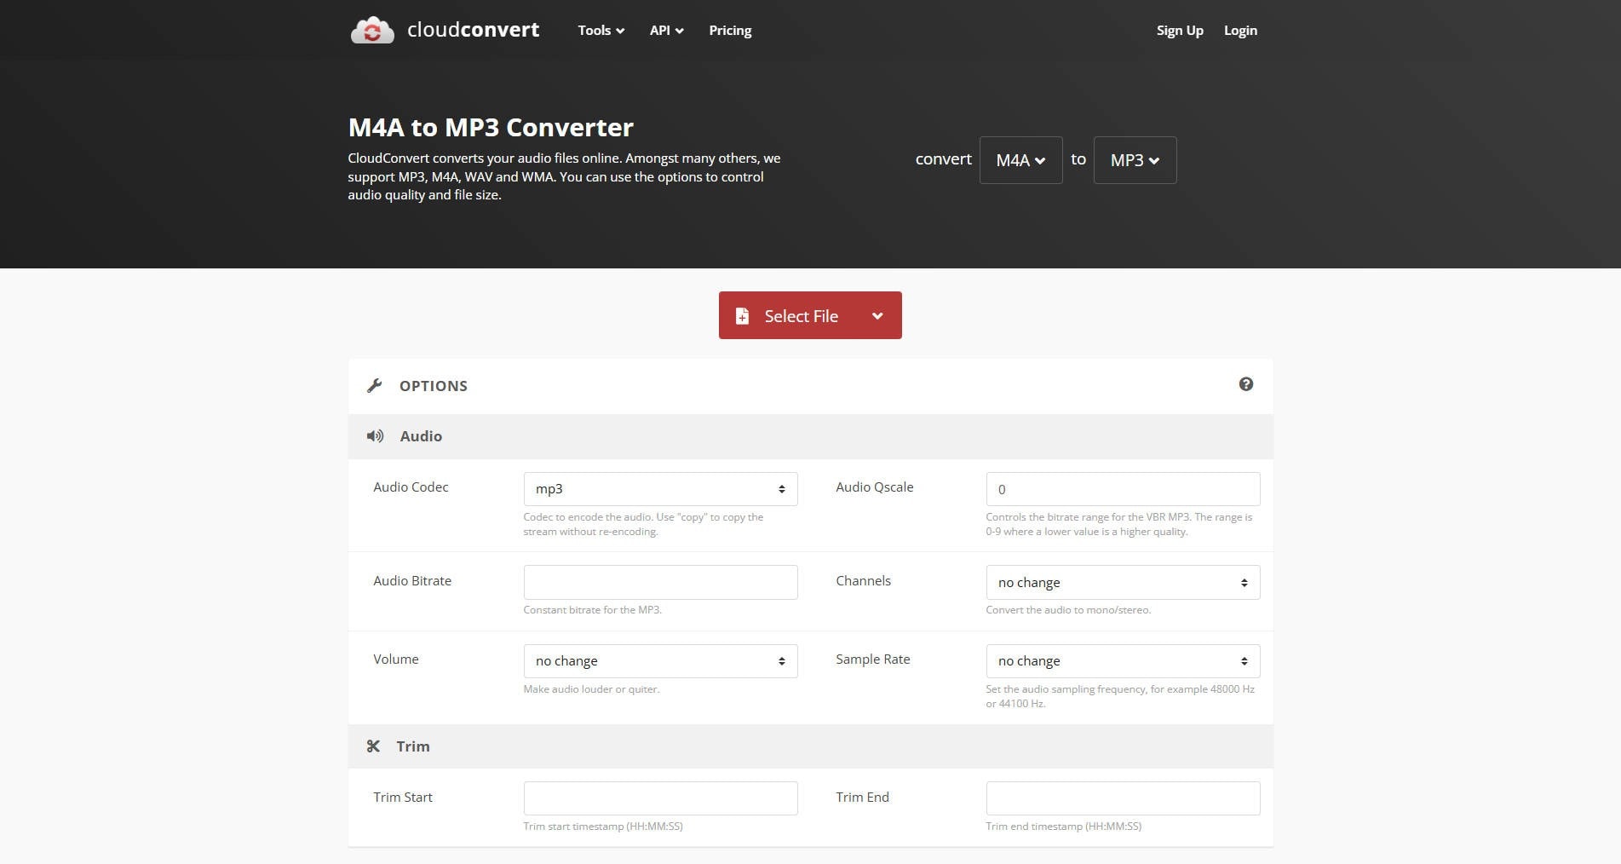Expand the Audio Codec dropdown
Image resolution: width=1621 pixels, height=864 pixels.
point(660,488)
